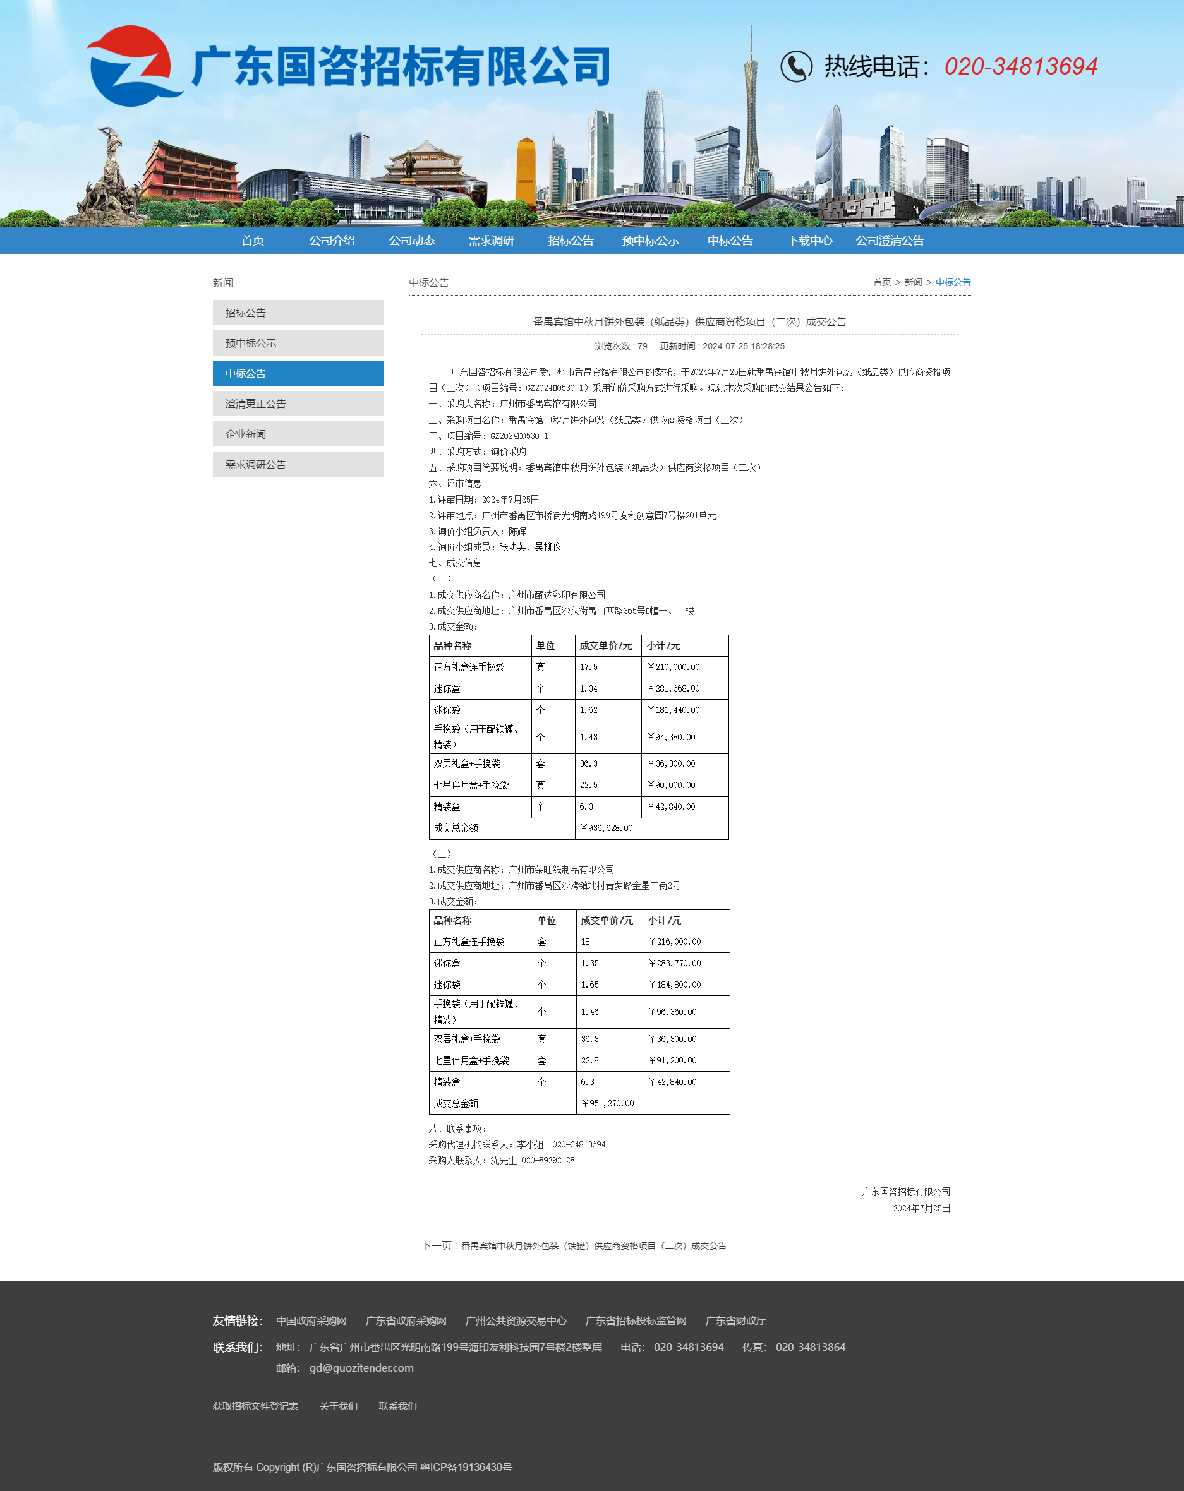This screenshot has height=1491, width=1184.
Task: Click the 首页 breadcrumb link
Action: (x=881, y=282)
